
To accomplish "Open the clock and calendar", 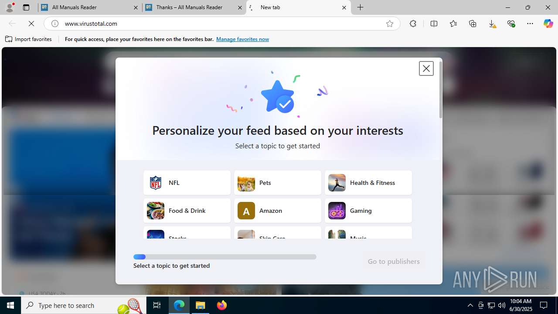I will click(521, 305).
